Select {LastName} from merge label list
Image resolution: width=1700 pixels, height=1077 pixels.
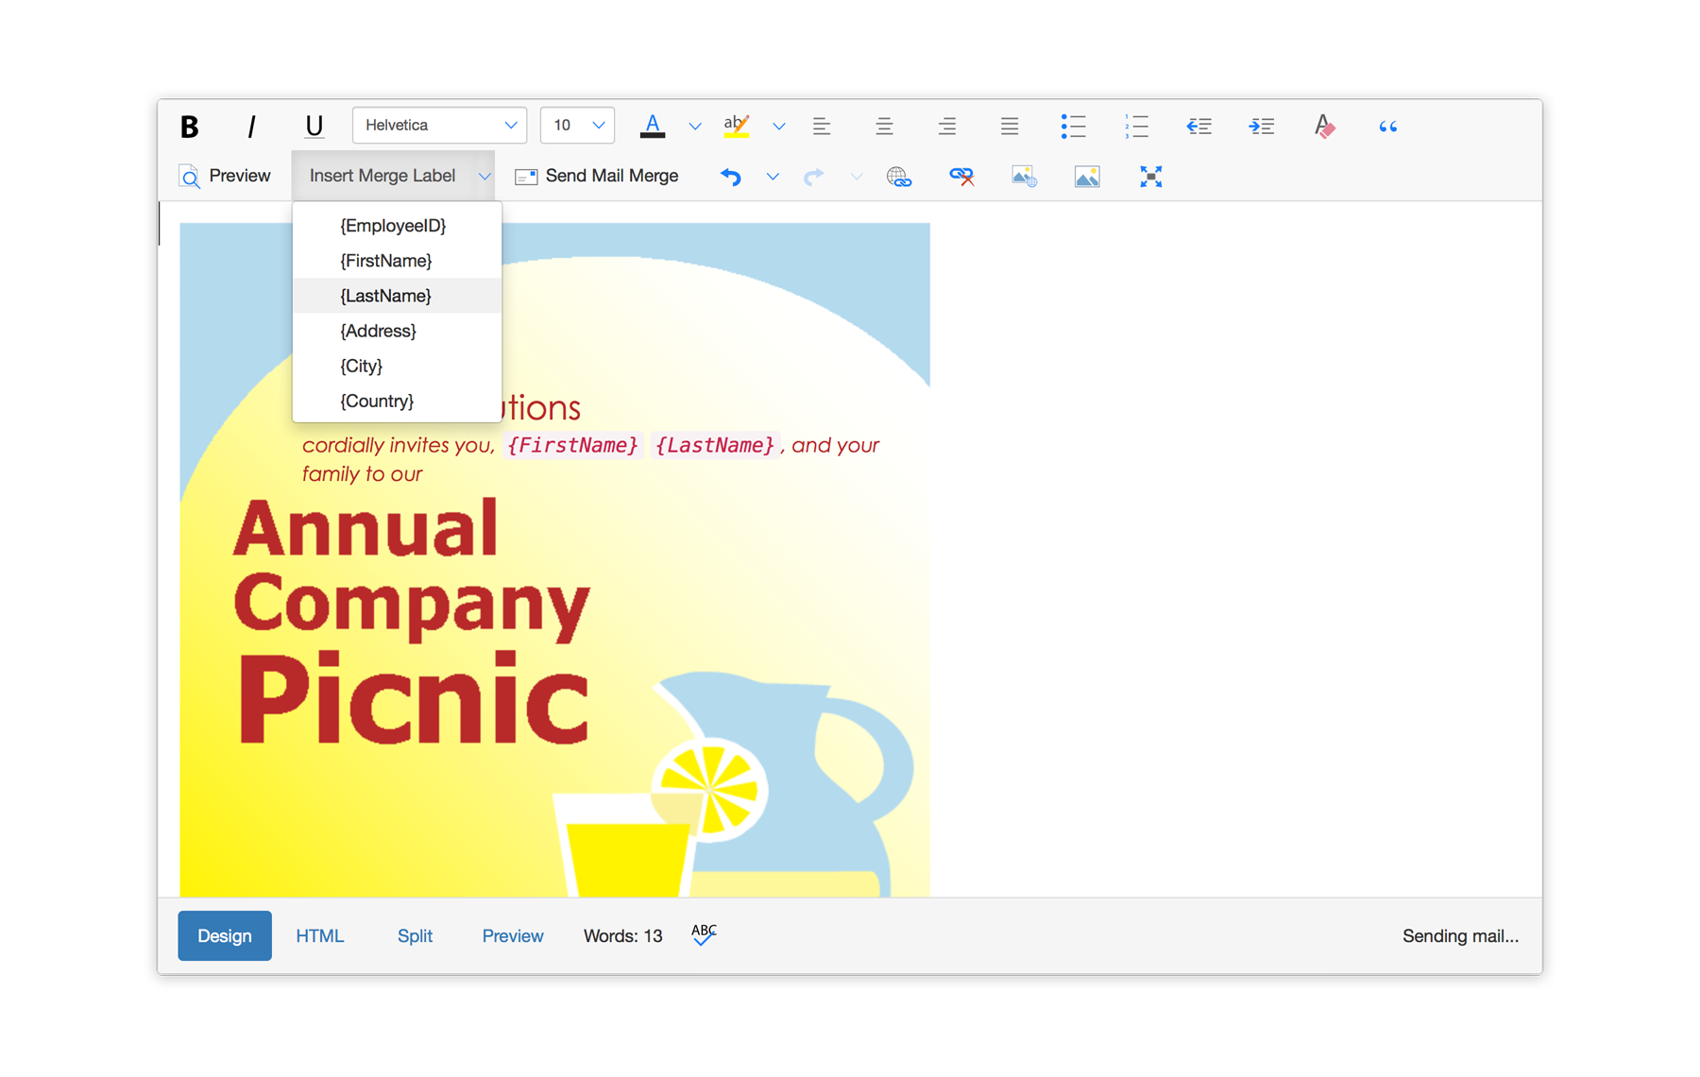point(386,296)
